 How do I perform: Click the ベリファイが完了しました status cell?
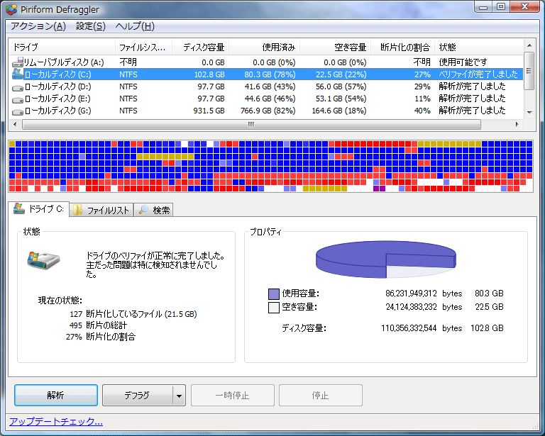478,74
